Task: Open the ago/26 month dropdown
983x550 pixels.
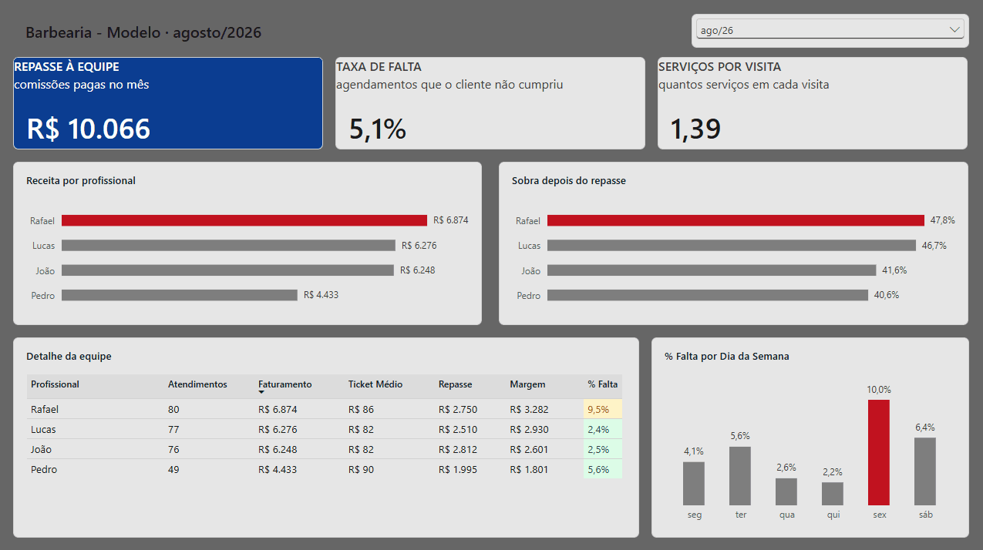Action: tap(830, 30)
